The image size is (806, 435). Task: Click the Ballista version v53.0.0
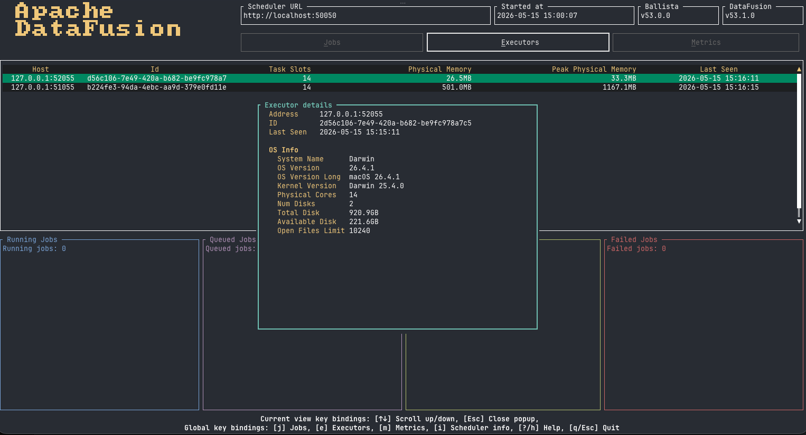click(x=655, y=16)
